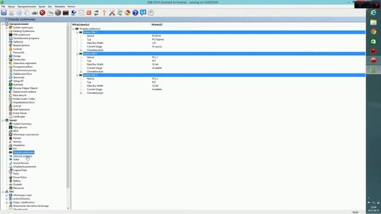Select Event Viewer tree item
The image size is (381, 214).
pos(20,114)
